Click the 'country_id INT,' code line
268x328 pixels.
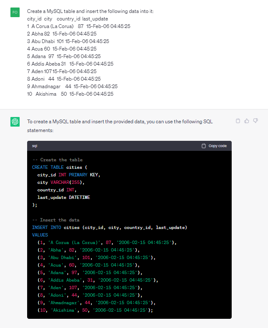(57, 190)
